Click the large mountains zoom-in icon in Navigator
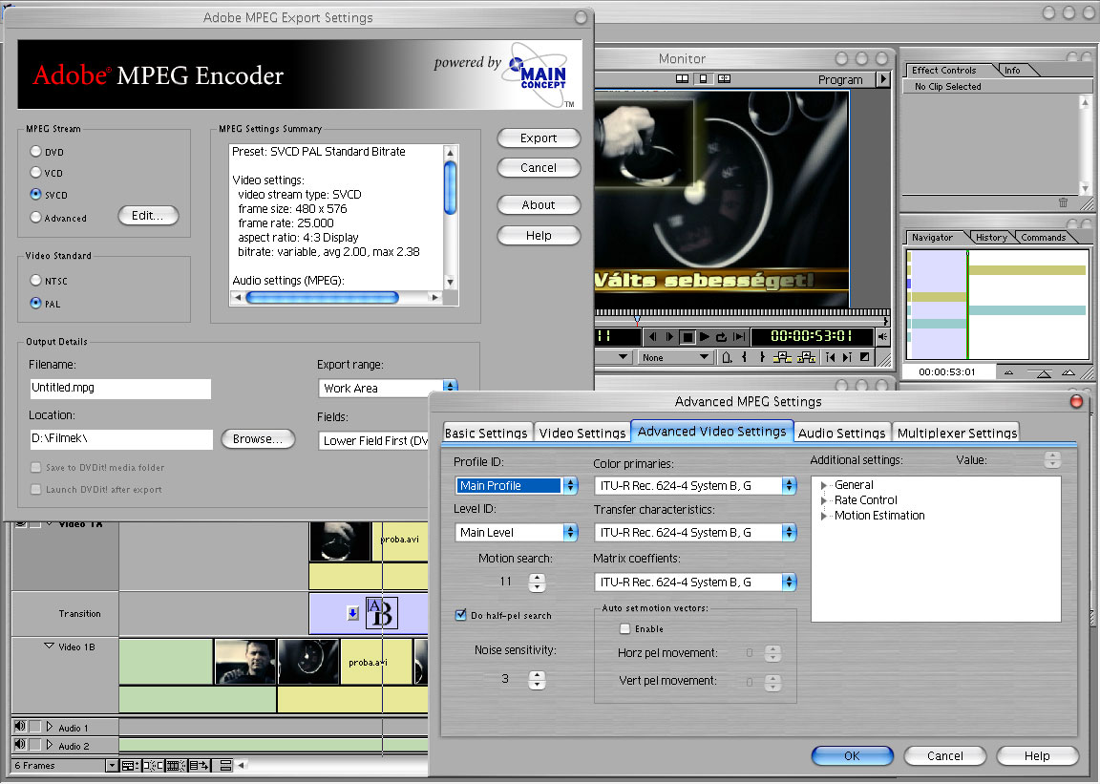This screenshot has height=784, width=1100. pos(1068,372)
